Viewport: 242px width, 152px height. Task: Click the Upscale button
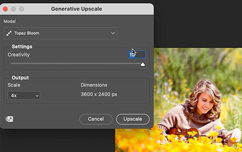(x=133, y=119)
